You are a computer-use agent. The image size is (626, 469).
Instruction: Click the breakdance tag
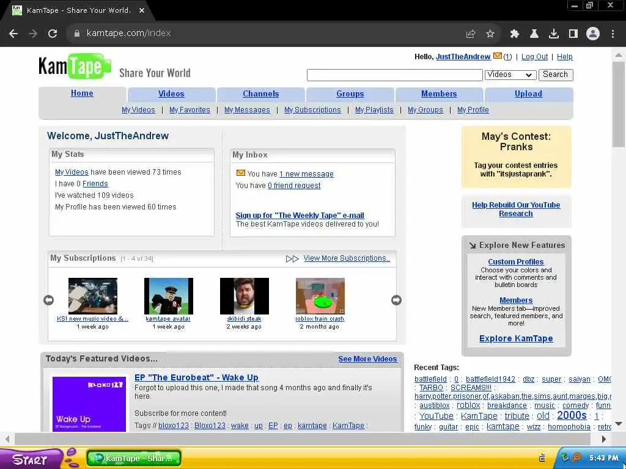pos(507,405)
